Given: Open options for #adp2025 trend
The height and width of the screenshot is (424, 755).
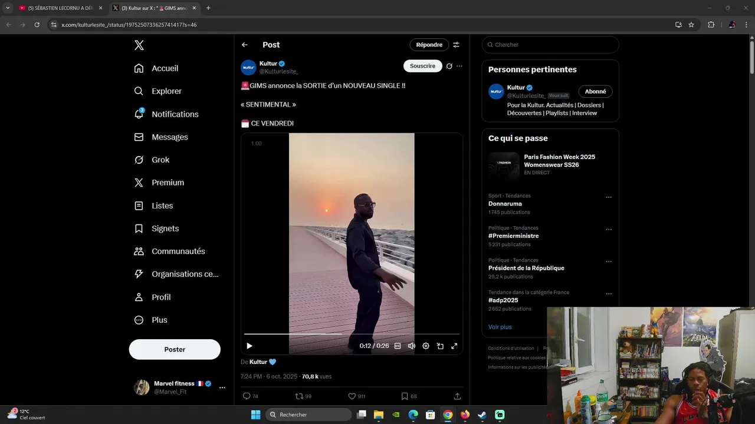Looking at the screenshot, I should 609,294.
